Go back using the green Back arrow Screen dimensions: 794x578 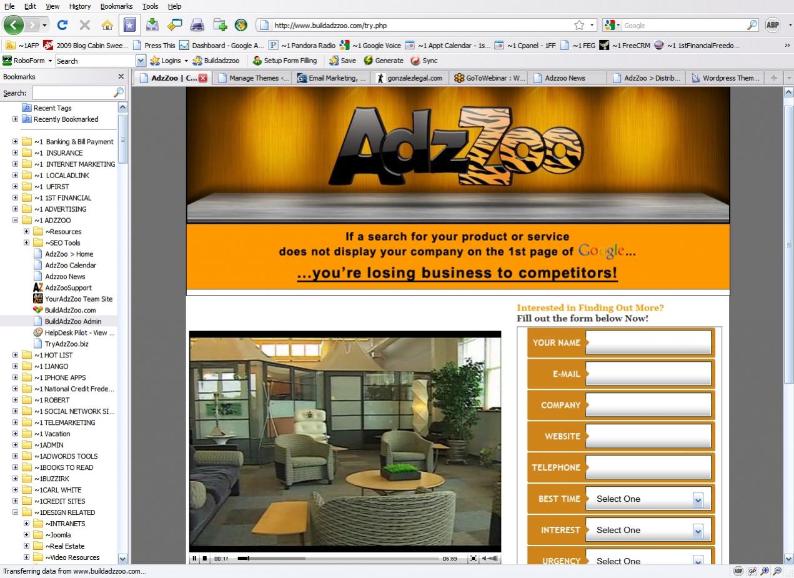pos(14,25)
